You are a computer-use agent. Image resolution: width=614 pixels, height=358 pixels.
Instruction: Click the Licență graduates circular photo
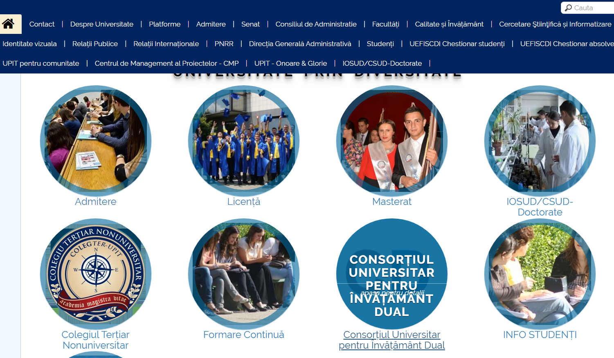[244, 141]
